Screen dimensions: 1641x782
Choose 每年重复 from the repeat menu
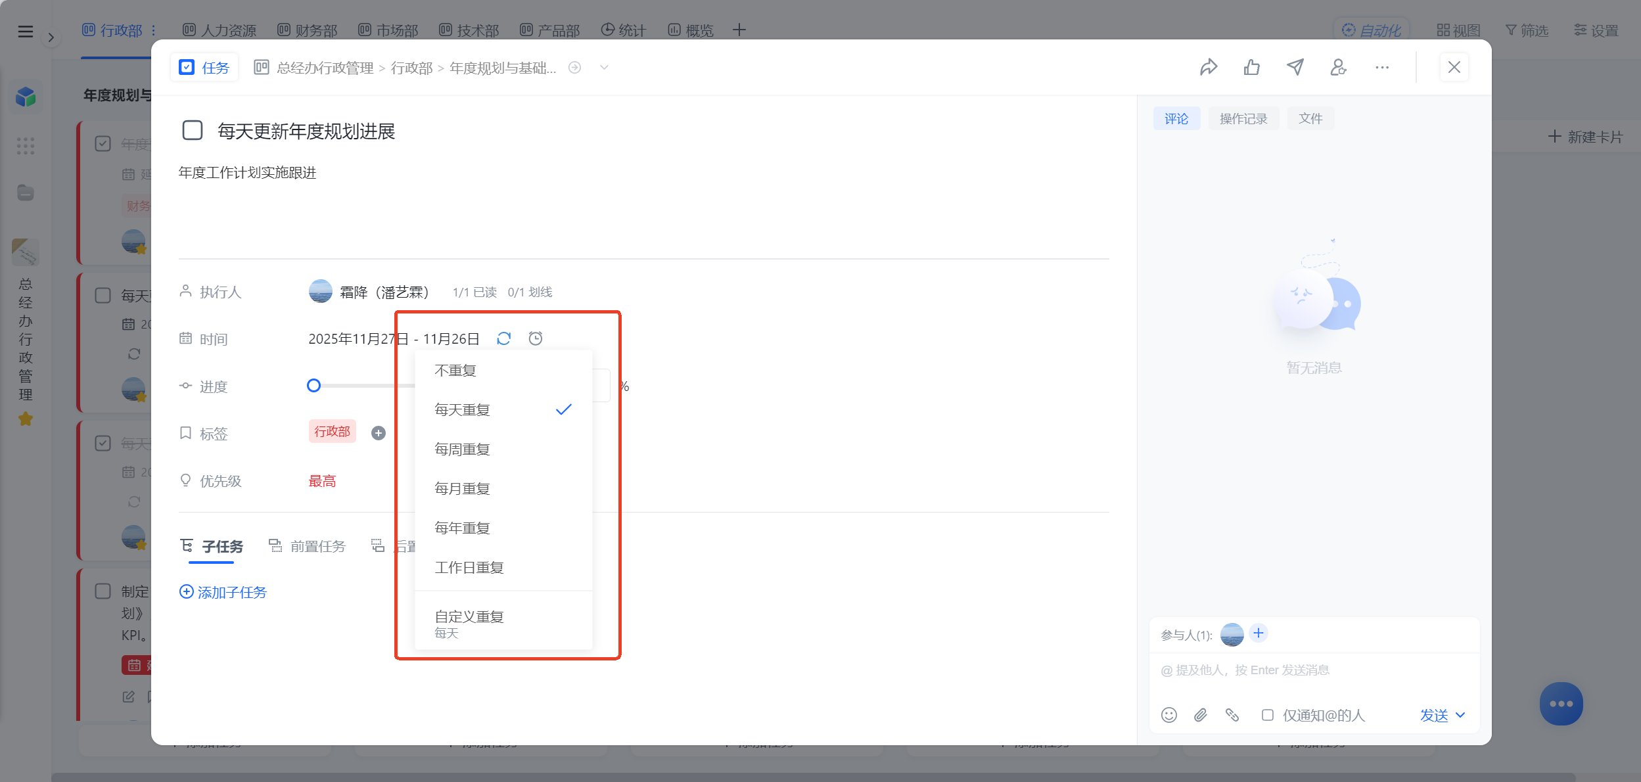(x=503, y=528)
